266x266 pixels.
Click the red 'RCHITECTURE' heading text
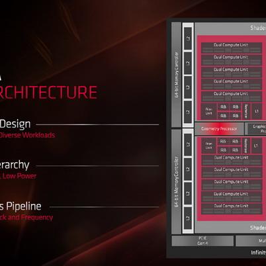tap(48, 92)
